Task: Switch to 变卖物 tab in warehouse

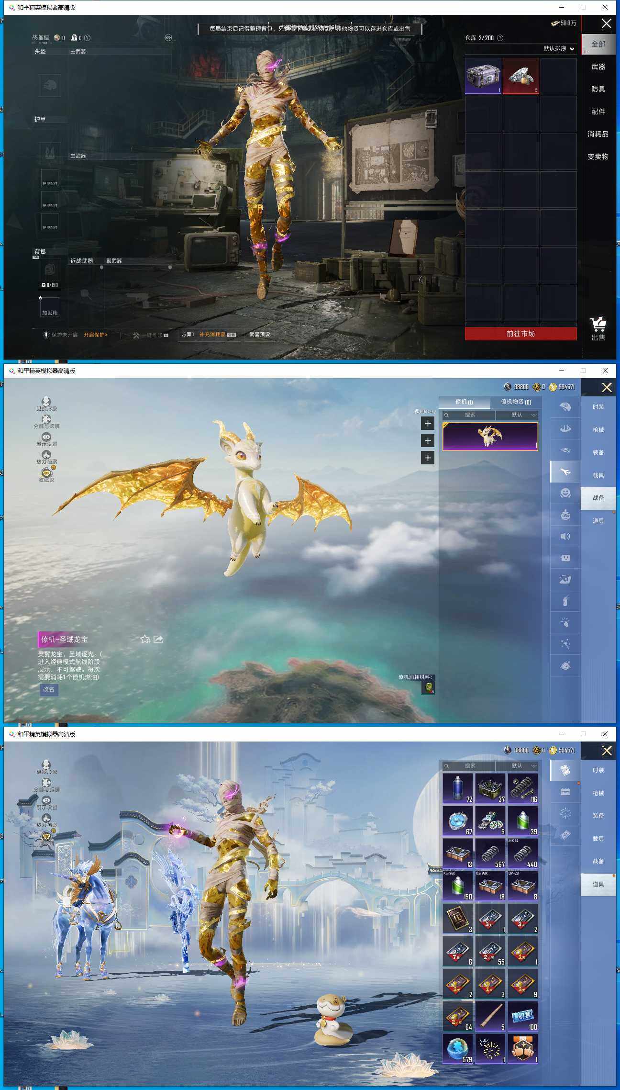Action: 598,157
